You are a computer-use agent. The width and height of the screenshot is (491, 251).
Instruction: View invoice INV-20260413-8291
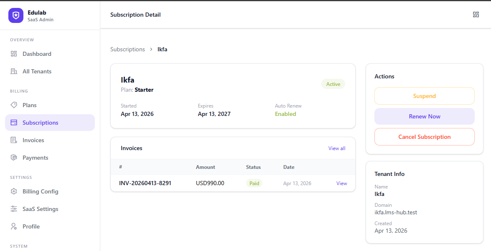[x=341, y=183]
